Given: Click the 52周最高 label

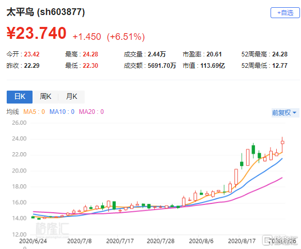Looking at the screenshot, I should coord(254,54).
